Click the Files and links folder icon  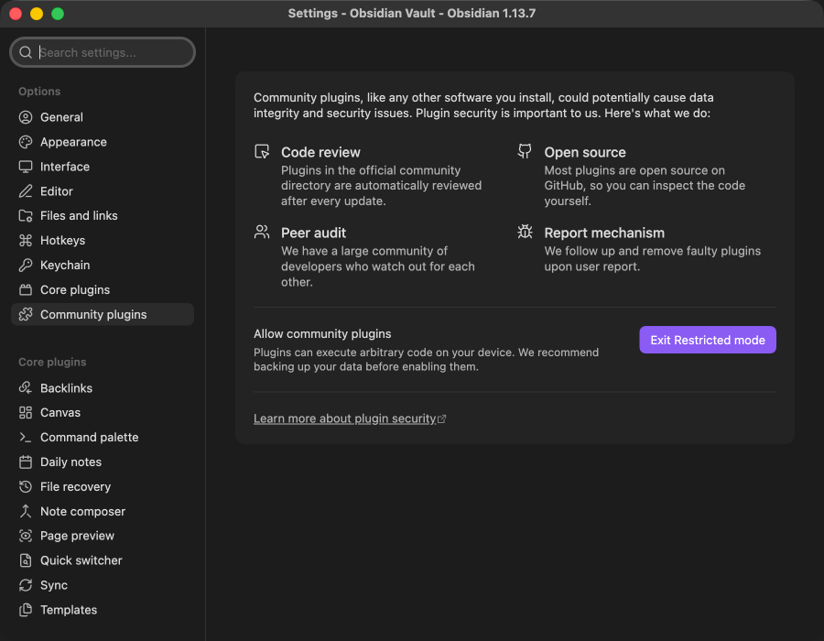[26, 216]
